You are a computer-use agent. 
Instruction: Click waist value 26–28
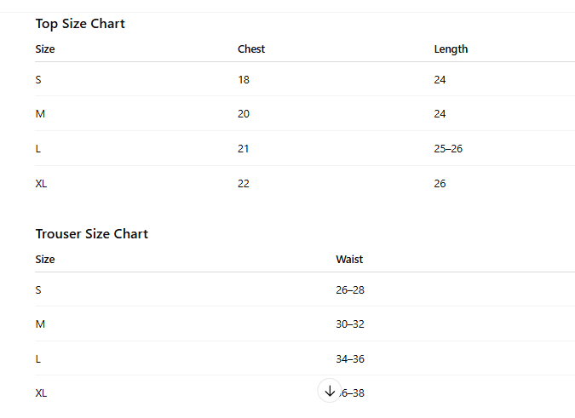tap(350, 290)
